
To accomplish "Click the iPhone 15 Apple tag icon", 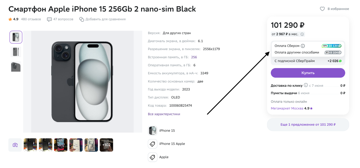I will tap(152, 144).
